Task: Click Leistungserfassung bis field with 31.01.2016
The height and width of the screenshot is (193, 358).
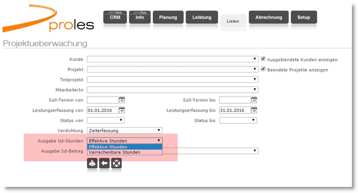Action: click(x=235, y=110)
